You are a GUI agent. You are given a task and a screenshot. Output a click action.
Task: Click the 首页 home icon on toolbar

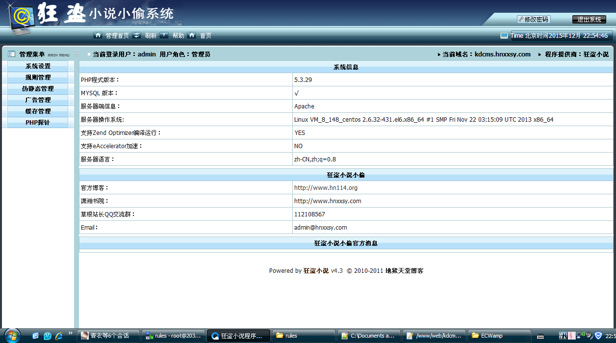(x=191, y=35)
